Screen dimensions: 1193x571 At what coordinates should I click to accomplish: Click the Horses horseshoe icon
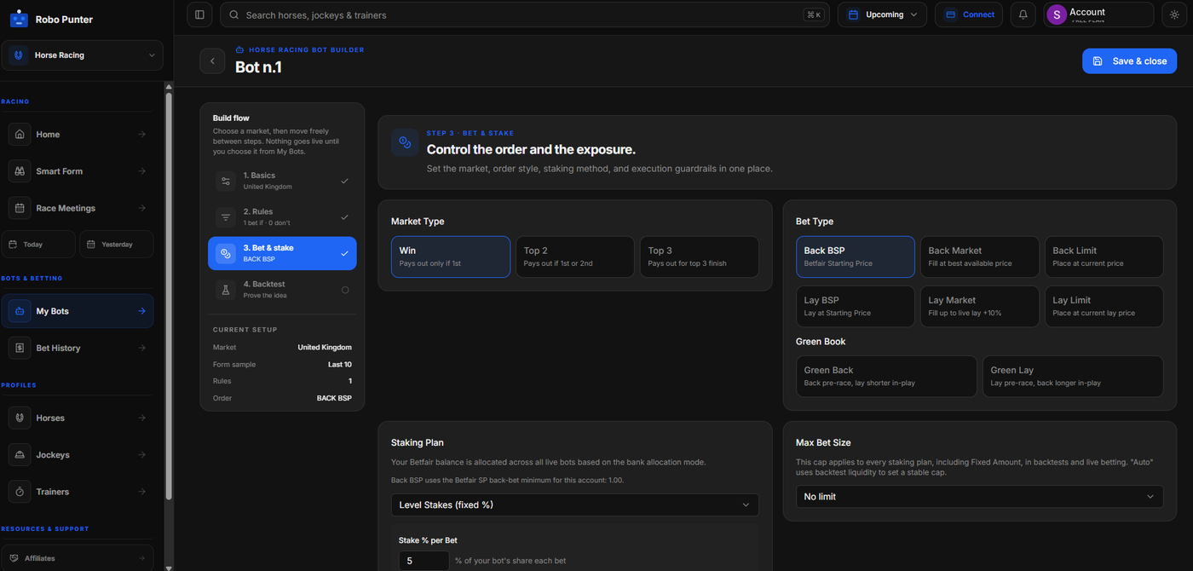tap(20, 418)
